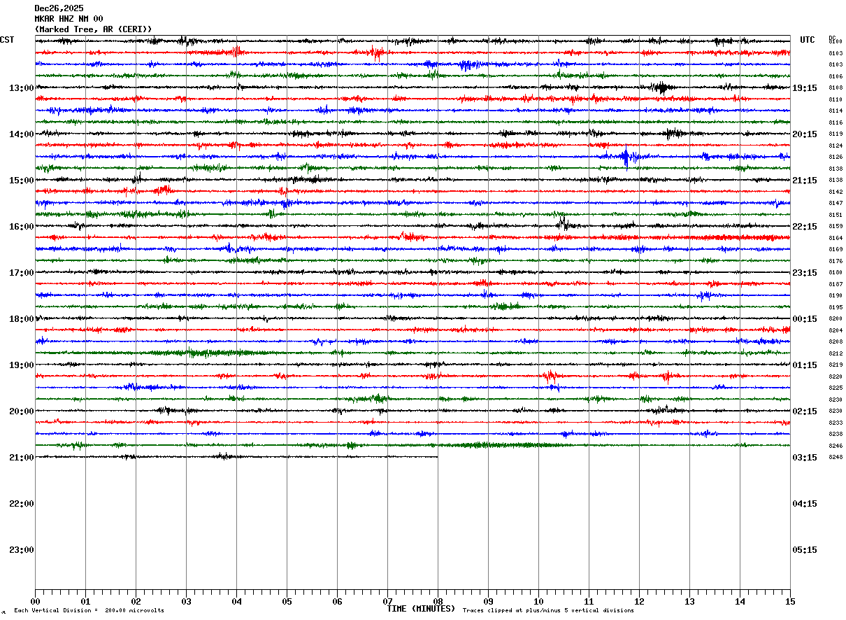Click minute 08 on the time axis
Viewport: 846px width, 620px height.
[x=438, y=601]
